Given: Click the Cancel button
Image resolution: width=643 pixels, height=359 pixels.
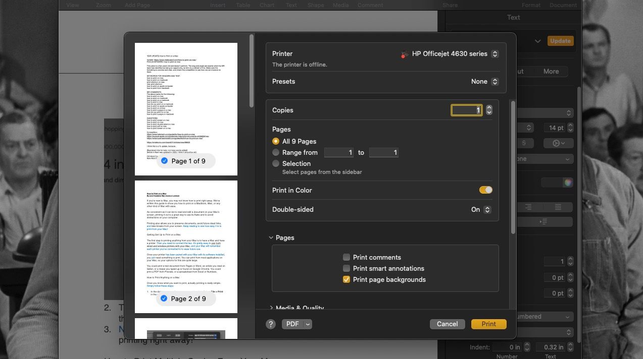Looking at the screenshot, I should (447, 324).
